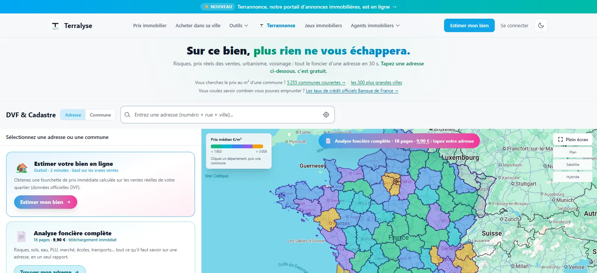The height and width of the screenshot is (273, 597).
Task: Expand the Agents immobiliers dropdown
Action: 375,25
